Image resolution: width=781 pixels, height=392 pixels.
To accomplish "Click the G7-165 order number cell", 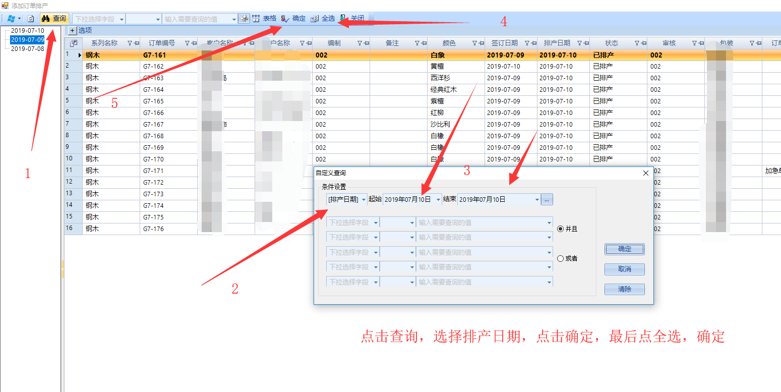I will (153, 101).
